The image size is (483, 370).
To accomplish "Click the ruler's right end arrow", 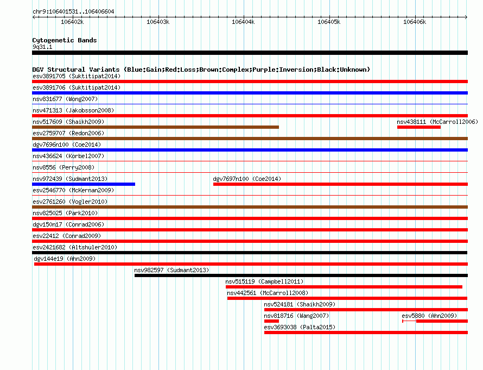I will (x=466, y=17).
